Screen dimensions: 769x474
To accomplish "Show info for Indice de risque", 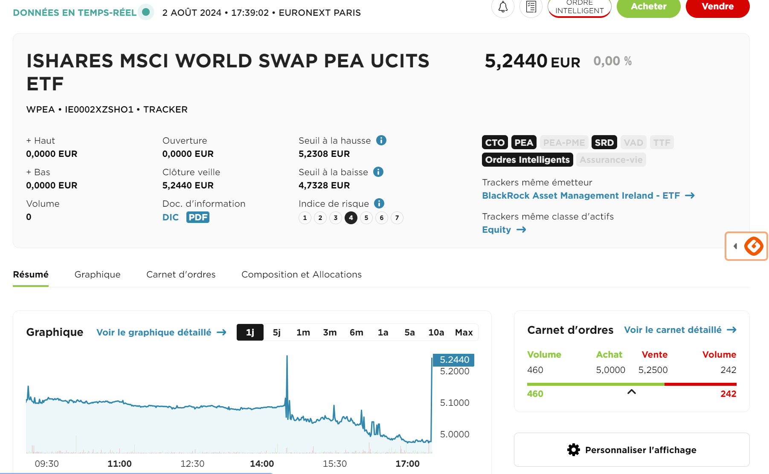I will click(379, 203).
